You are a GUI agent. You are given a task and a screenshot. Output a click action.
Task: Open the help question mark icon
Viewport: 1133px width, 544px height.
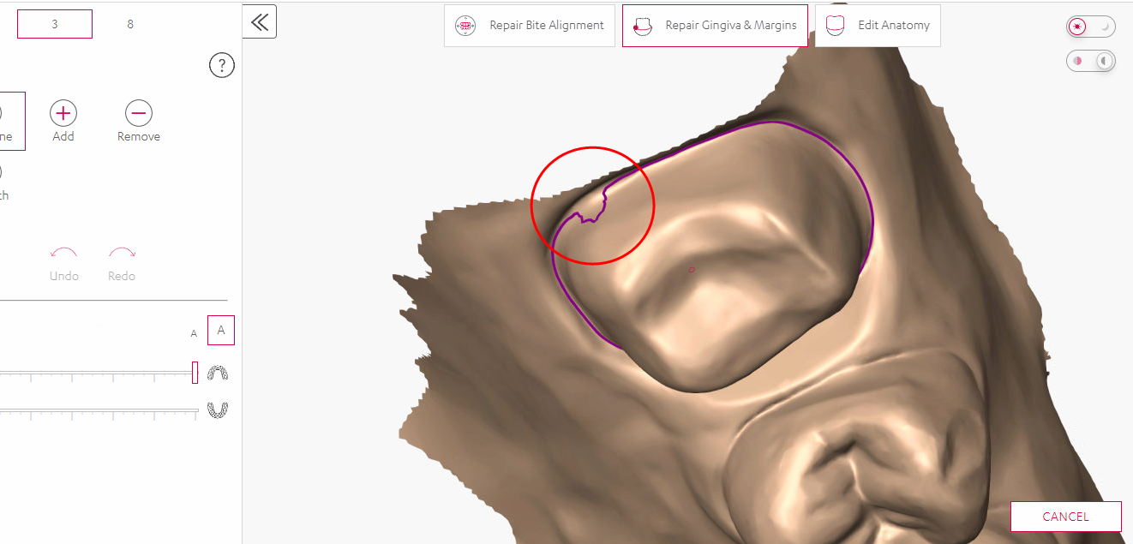point(222,65)
